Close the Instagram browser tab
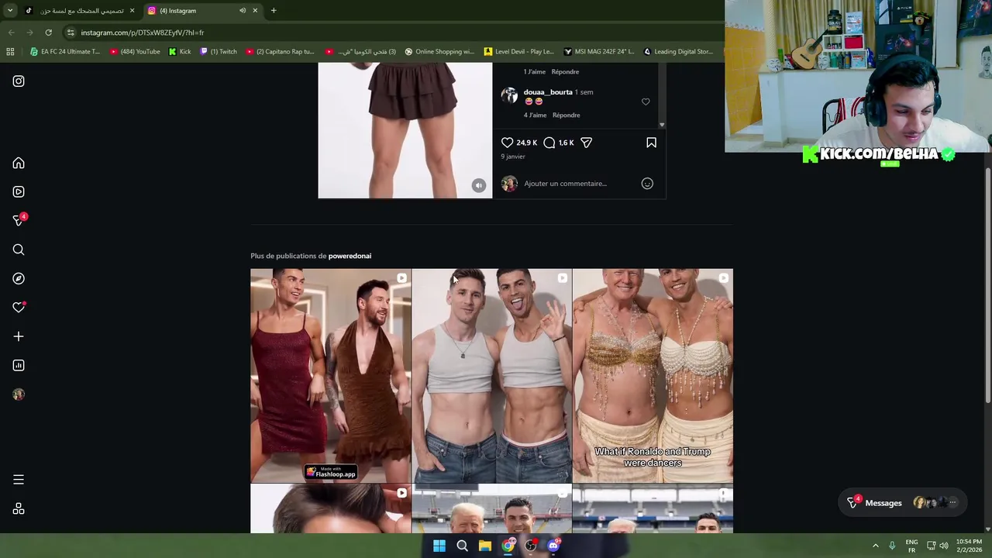 click(255, 11)
